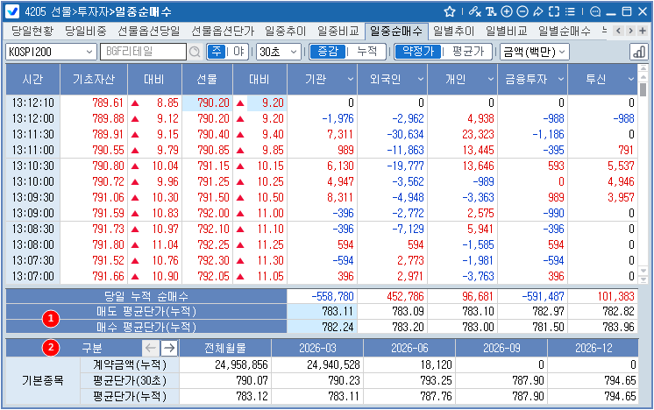654x410 pixels.
Task: Click the chat help icon in title bar
Action: click(x=595, y=11)
